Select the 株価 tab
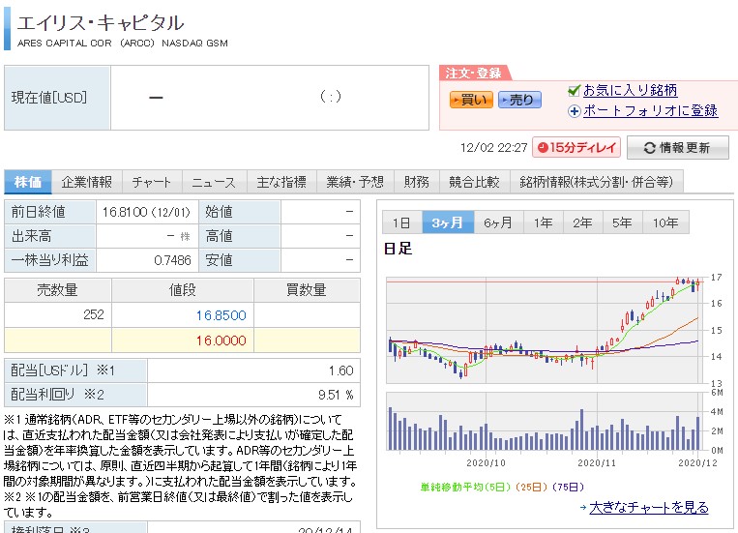This screenshot has width=738, height=533. pyautogui.click(x=28, y=182)
